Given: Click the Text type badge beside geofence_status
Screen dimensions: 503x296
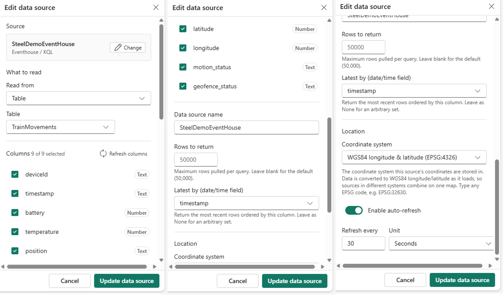Looking at the screenshot, I should (x=310, y=86).
